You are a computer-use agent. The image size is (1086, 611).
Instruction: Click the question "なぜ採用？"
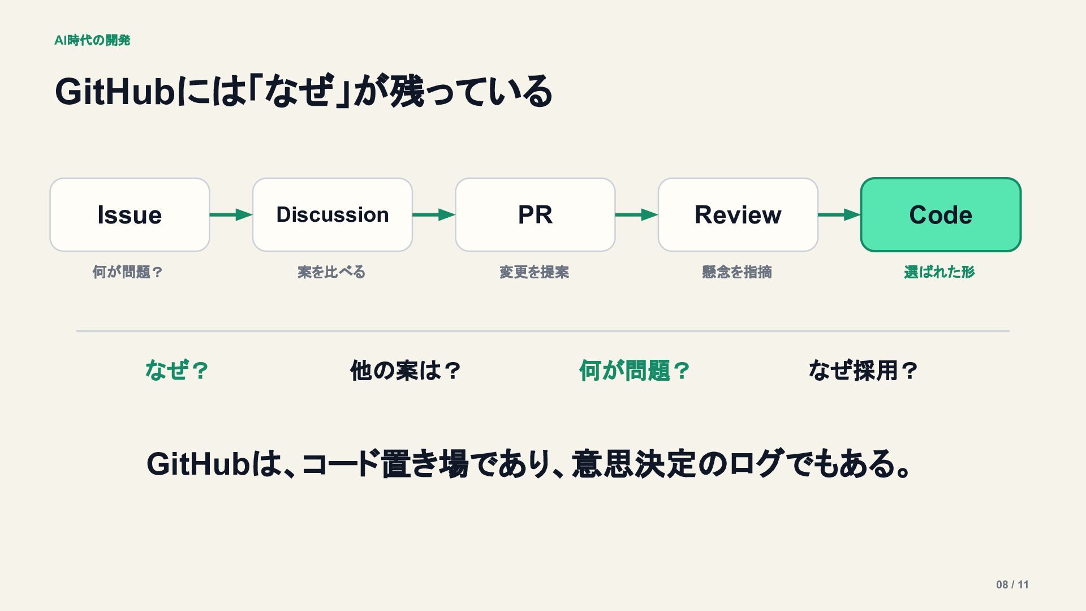[863, 371]
